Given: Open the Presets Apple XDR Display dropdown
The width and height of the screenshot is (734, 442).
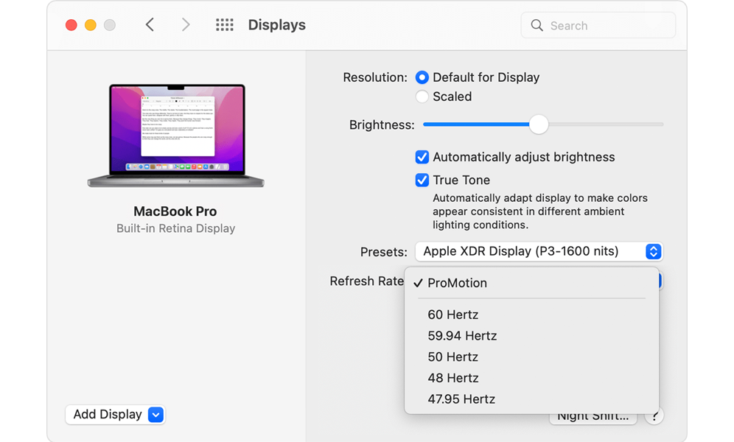Looking at the screenshot, I should pos(539,251).
